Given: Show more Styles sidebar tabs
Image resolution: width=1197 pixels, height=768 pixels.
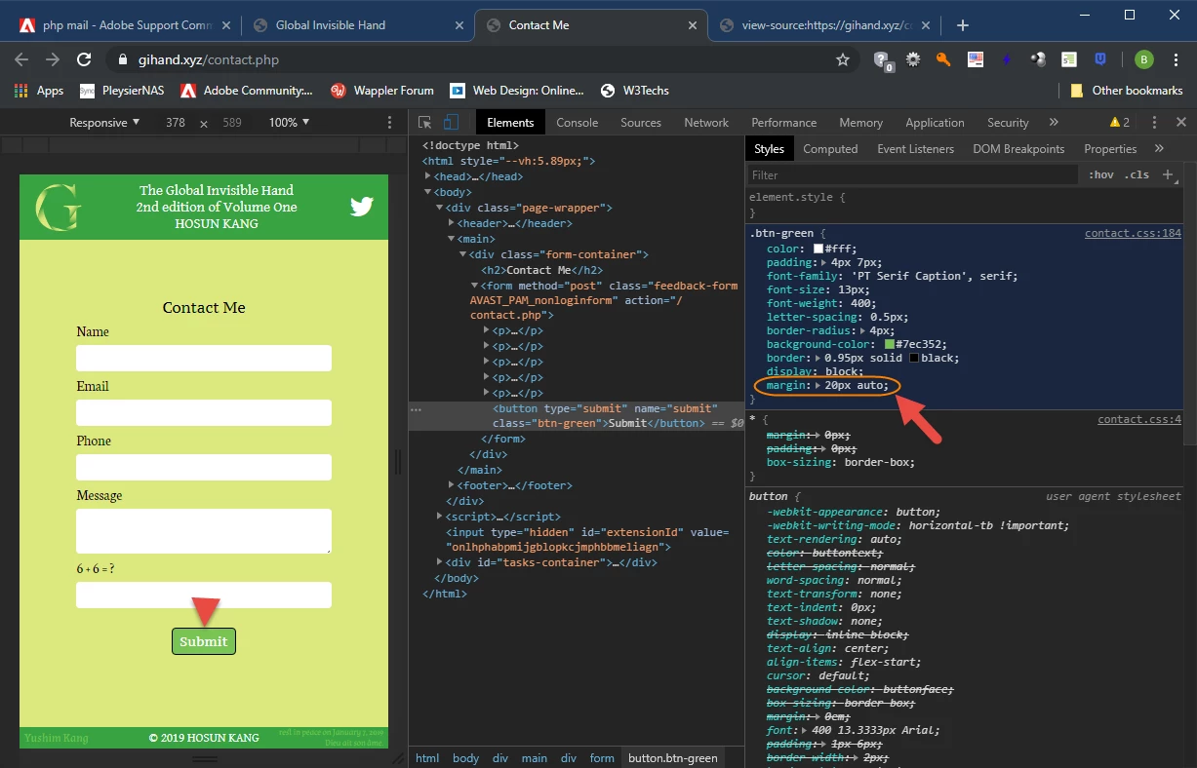Looking at the screenshot, I should coord(1159,149).
